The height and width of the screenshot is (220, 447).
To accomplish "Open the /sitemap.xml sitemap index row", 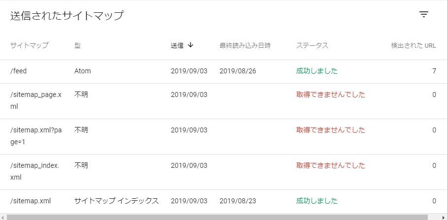I will 223,201.
